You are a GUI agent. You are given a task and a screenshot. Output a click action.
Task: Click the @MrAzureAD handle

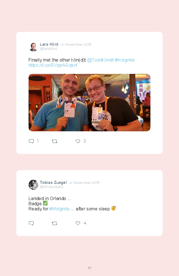coord(52,187)
